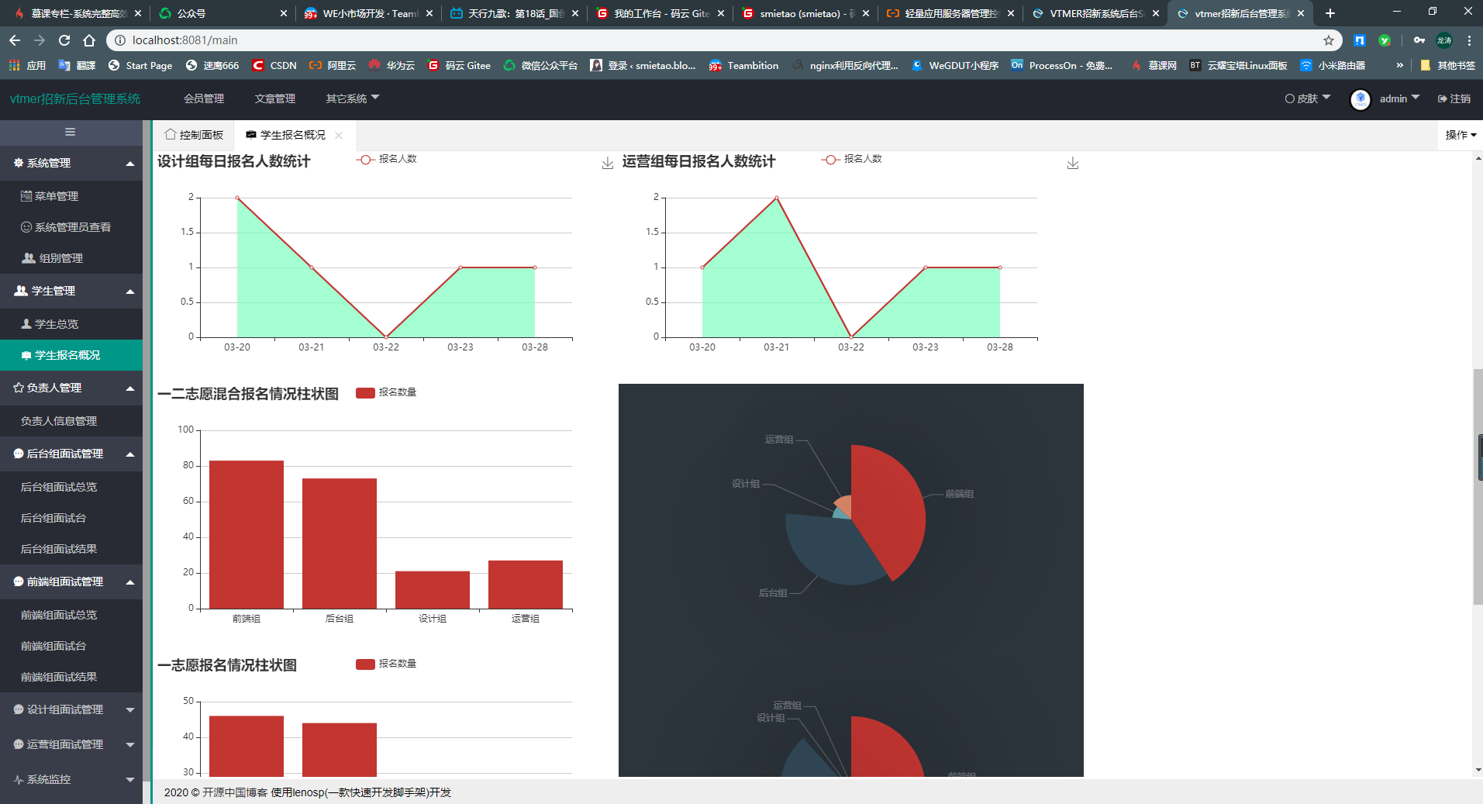1483x804 pixels.
Task: Collapse the 前端组面试管理 sidebar group
Action: click(71, 581)
